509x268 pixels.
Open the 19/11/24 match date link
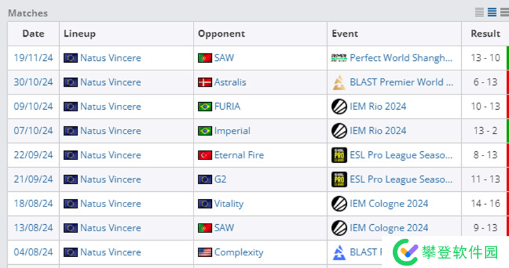click(33, 58)
